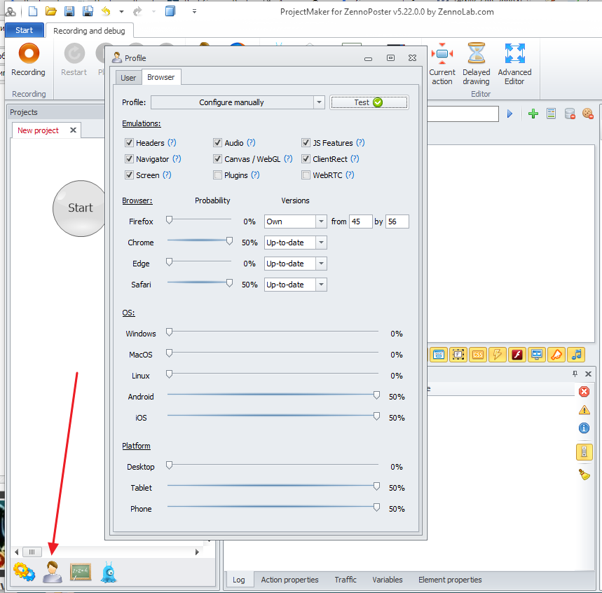The height and width of the screenshot is (593, 602).
Task: Click the Windows OS probability slider handle
Action: coord(169,332)
